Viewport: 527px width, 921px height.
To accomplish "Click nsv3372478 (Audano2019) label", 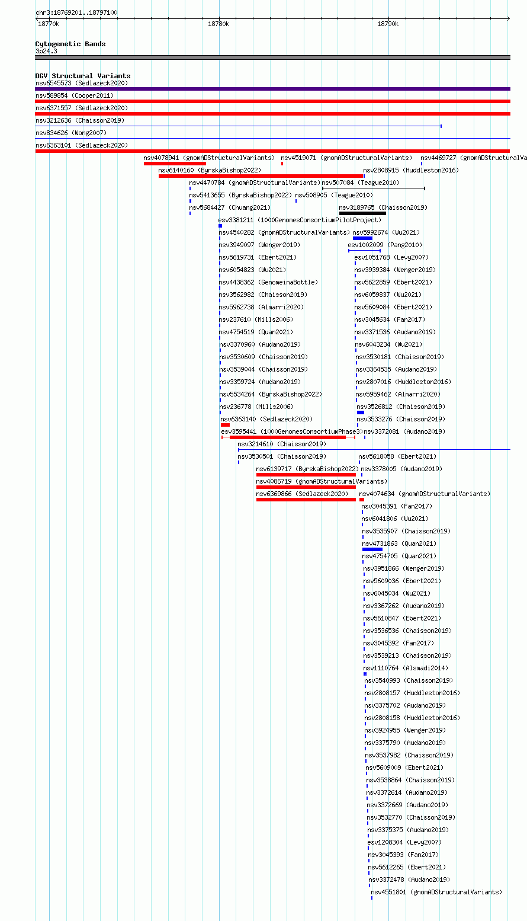I will (x=409, y=880).
